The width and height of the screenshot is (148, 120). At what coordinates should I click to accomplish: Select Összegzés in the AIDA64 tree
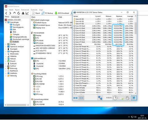point(15,25)
